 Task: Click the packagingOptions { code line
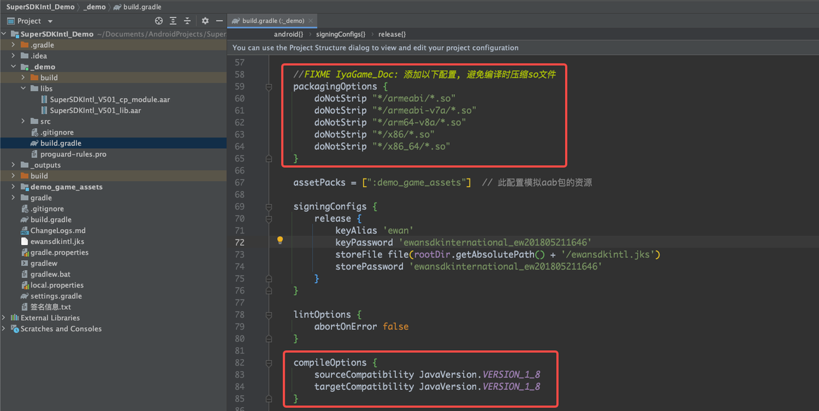[340, 86]
